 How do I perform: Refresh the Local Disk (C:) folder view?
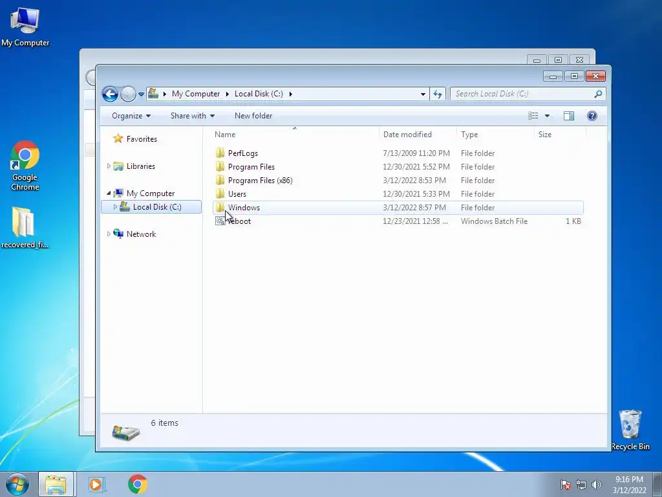(x=438, y=94)
